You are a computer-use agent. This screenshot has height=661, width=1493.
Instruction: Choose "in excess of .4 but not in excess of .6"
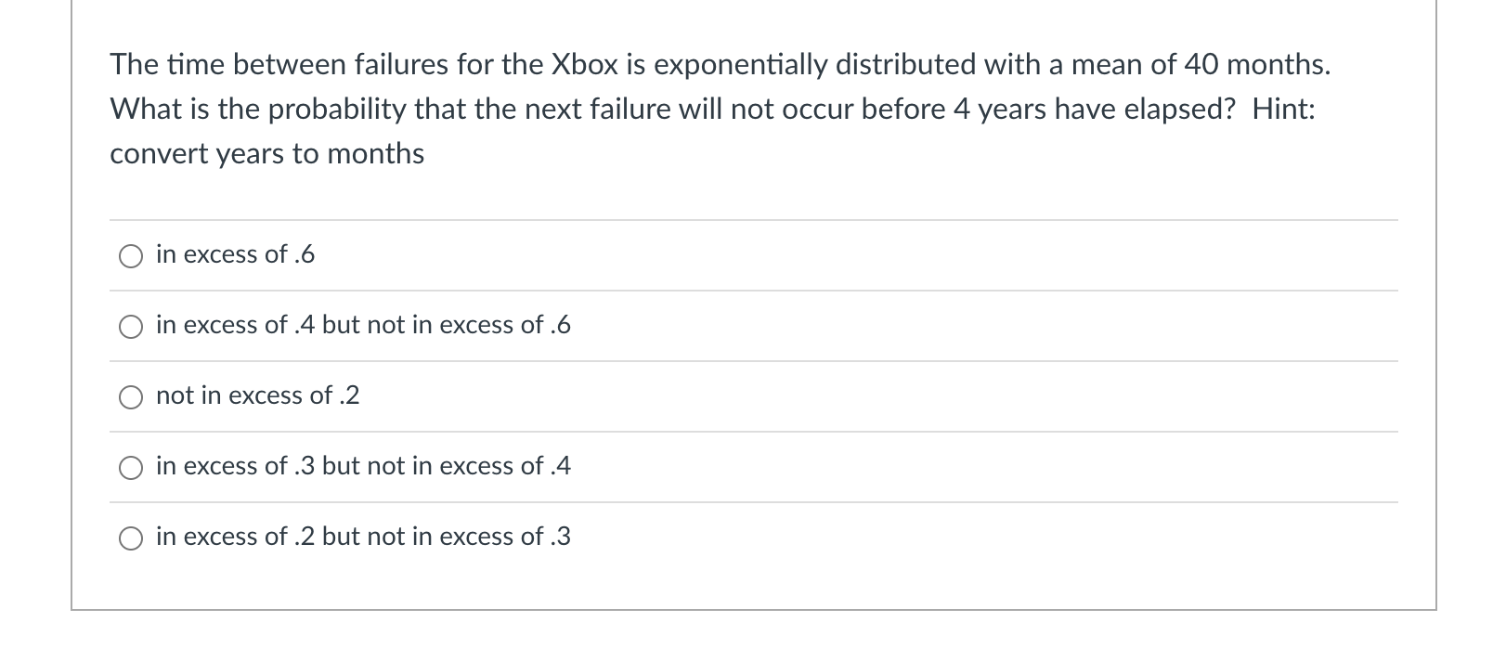click(132, 327)
